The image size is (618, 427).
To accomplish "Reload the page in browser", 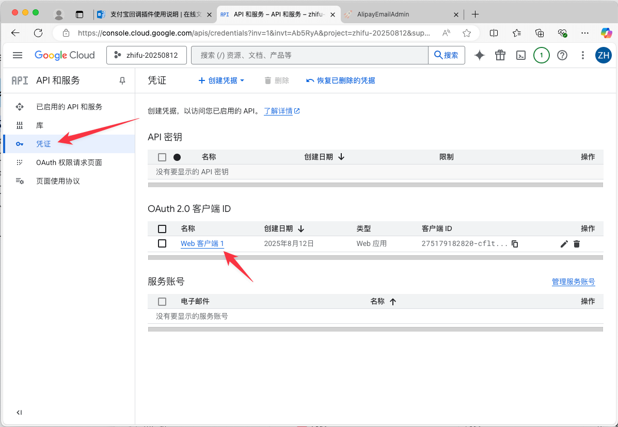I will 38,33.
